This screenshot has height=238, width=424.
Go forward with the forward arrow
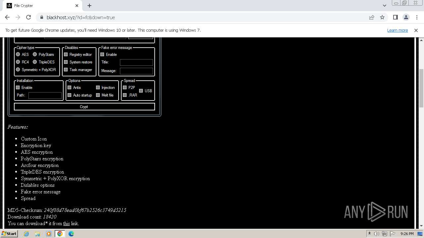(18, 17)
